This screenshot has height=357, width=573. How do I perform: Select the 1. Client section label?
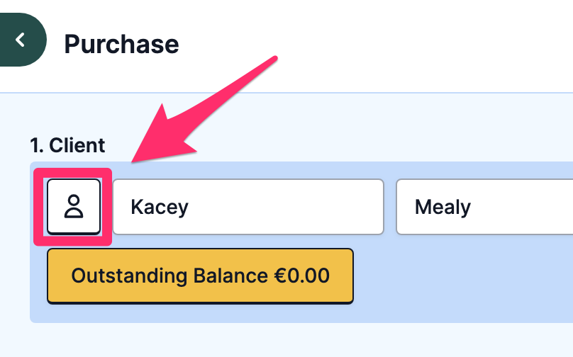pos(67,145)
